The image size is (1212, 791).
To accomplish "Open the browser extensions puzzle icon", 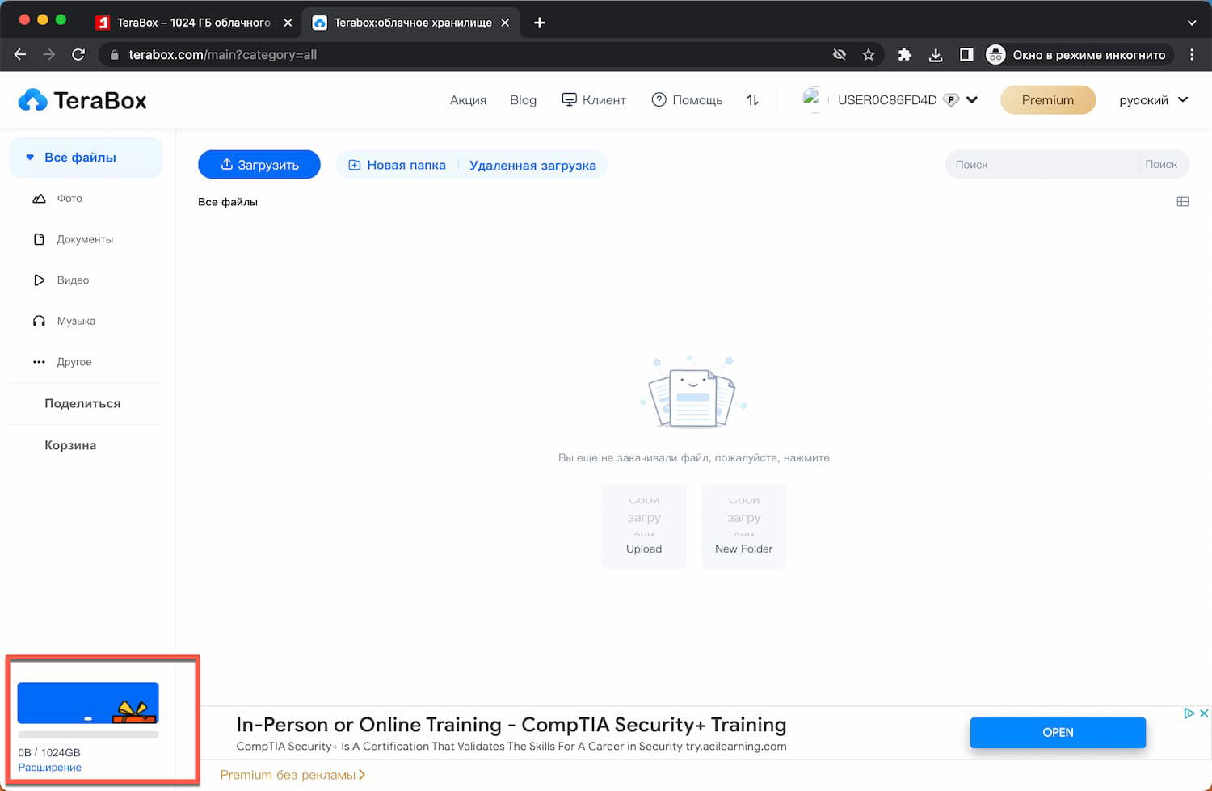I will (905, 54).
